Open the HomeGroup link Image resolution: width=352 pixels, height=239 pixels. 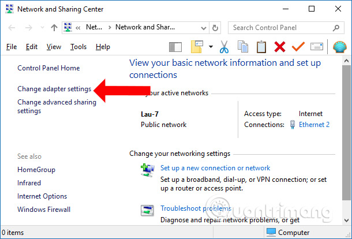pyautogui.click(x=36, y=170)
